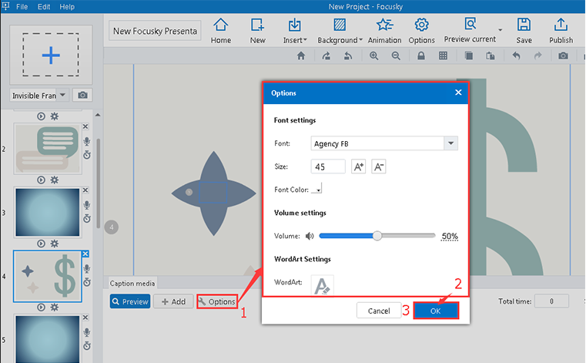
Task: Delete slide 2 with its X button
Action: pyautogui.click(x=85, y=126)
